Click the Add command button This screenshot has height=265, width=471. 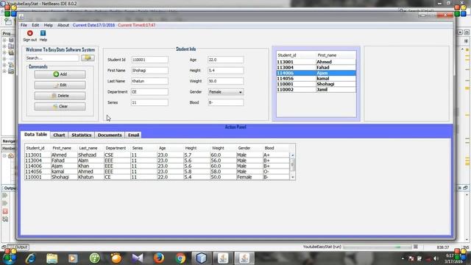coord(60,74)
